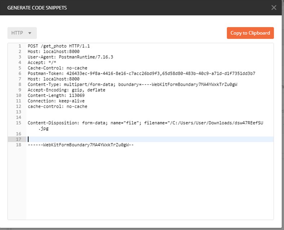This screenshot has width=284, height=230.
Task: Click the closing WebKitFormBoundary line 18
Action: coord(81,145)
